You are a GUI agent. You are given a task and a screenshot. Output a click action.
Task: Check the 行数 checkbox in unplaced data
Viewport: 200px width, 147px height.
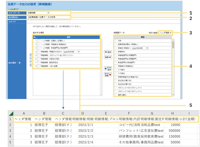115,40
